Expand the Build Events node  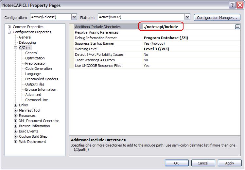coord(15,131)
